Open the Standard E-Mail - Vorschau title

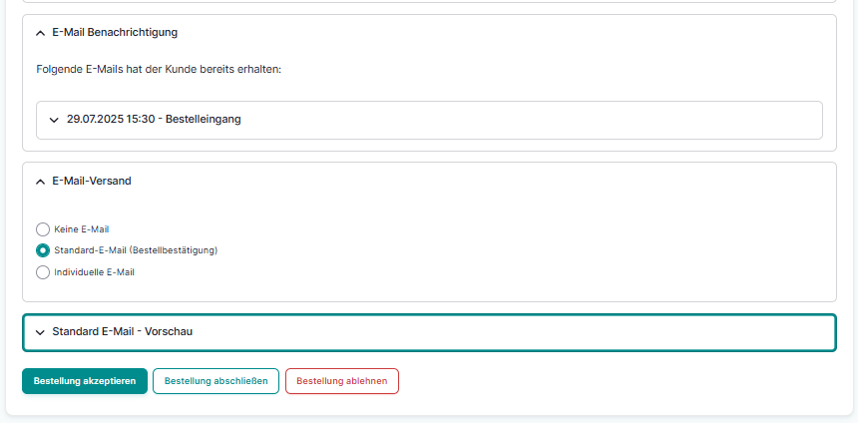122,331
